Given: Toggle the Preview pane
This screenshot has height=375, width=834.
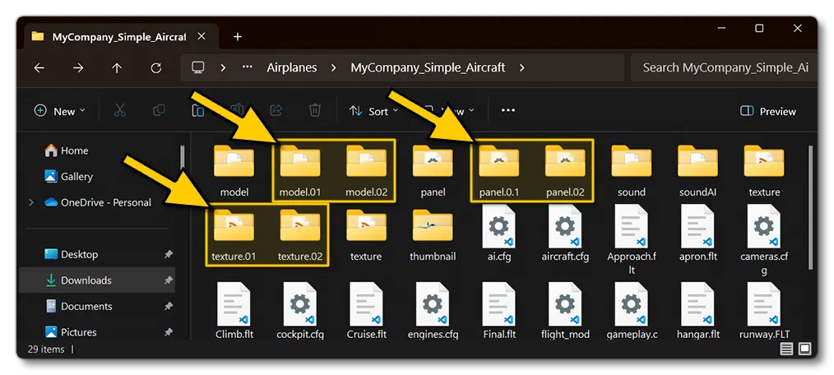Looking at the screenshot, I should pyautogui.click(x=768, y=111).
